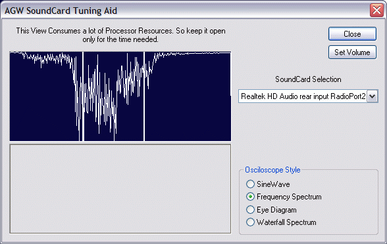
Task: Click the processor resources warning text
Action: (x=120, y=35)
